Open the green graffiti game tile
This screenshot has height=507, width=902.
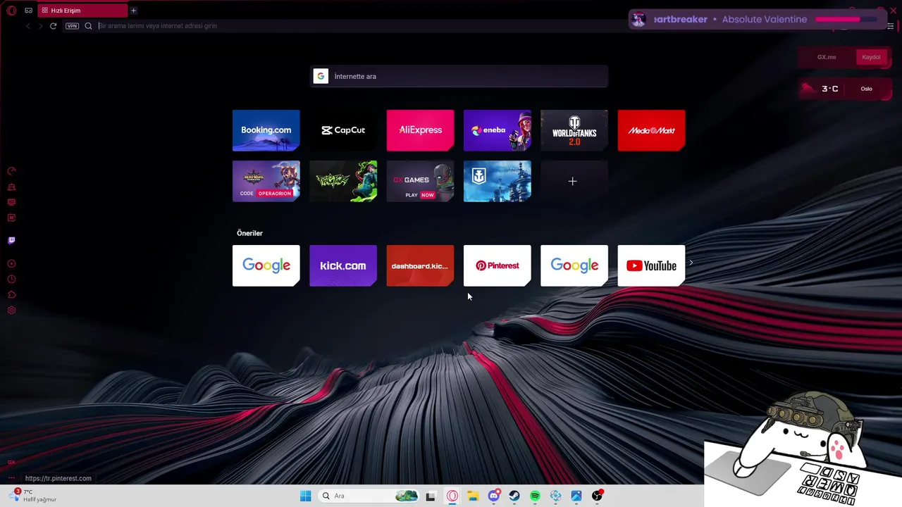tap(343, 181)
